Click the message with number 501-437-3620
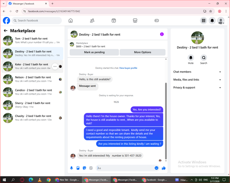Image resolution: width=230 pixels, height=183 pixels. pyautogui.click(x=110, y=155)
